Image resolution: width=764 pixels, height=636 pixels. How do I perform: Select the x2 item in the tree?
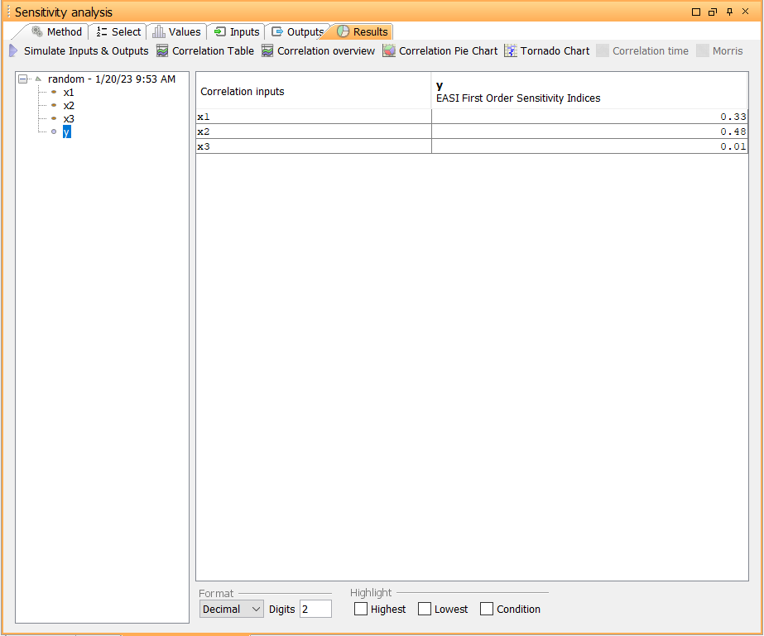[69, 106]
